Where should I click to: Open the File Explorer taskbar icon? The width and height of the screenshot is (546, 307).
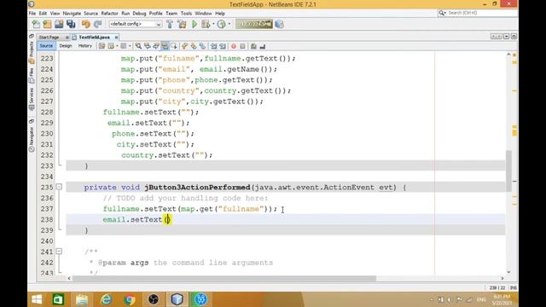[x=82, y=299]
